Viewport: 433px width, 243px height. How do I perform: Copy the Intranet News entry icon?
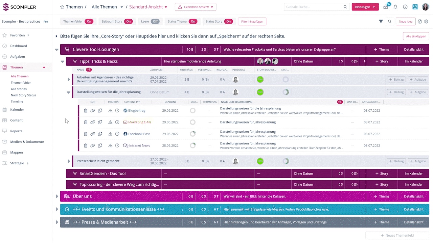click(100, 146)
